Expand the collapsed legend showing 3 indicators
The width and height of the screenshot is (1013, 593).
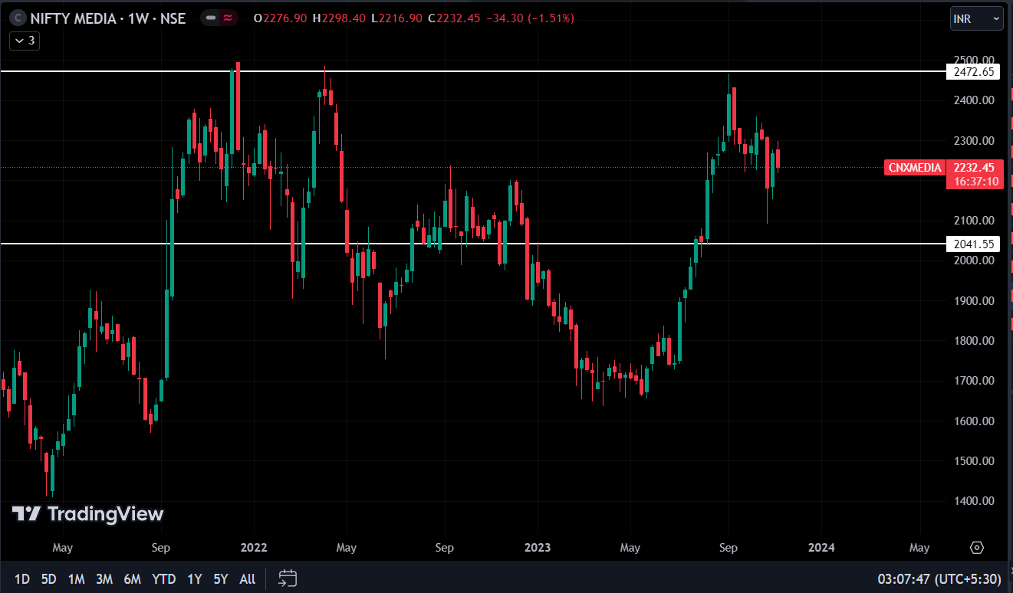click(25, 41)
